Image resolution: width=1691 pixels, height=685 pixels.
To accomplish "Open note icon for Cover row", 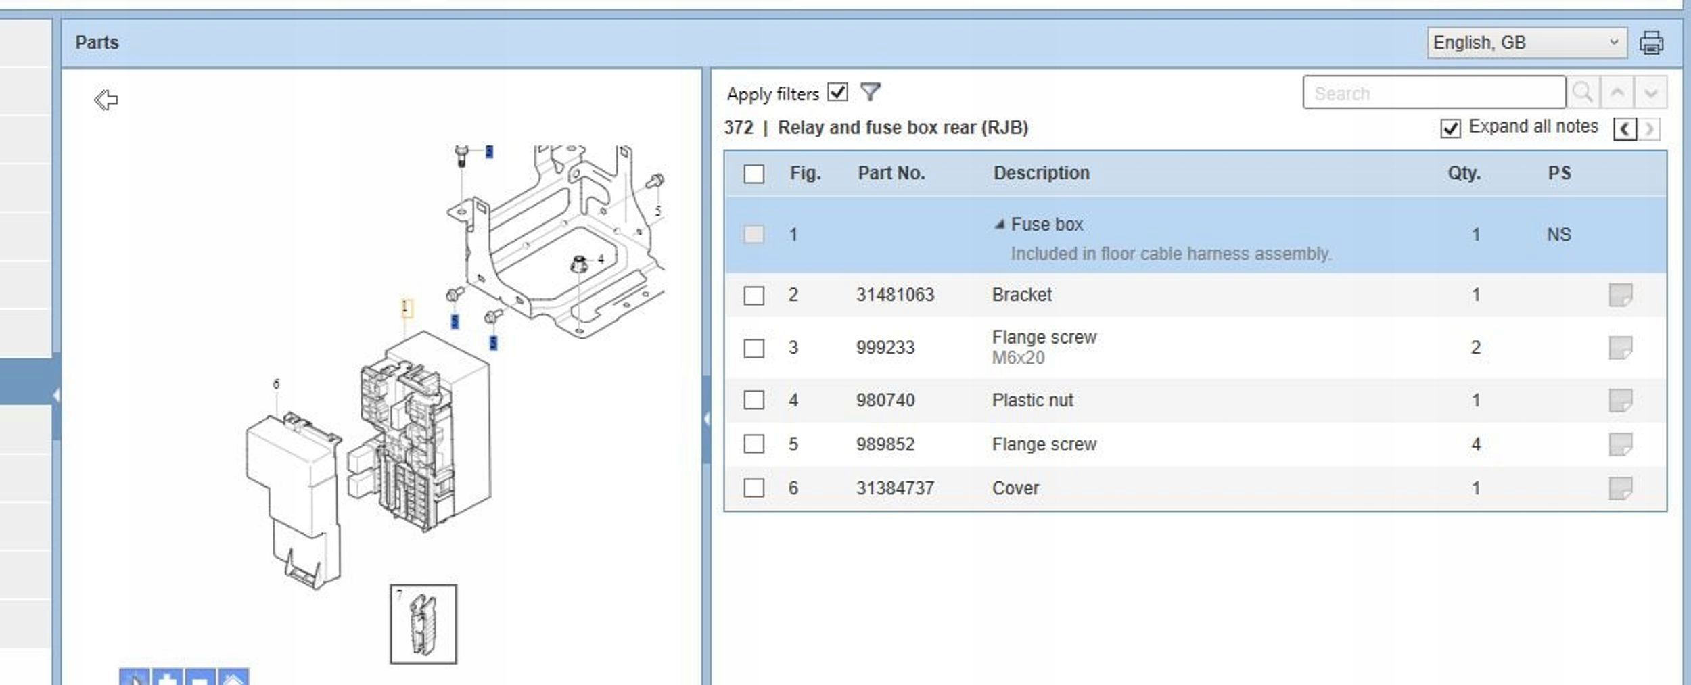I will point(1620,488).
